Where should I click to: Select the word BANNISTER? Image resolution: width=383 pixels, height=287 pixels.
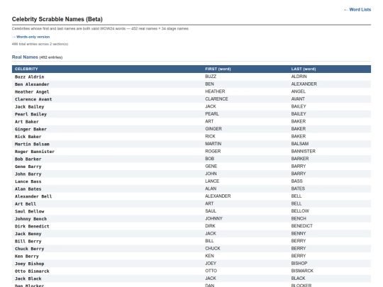[x=303, y=151]
